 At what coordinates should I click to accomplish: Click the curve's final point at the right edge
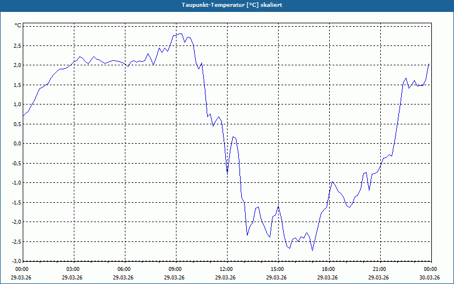[x=429, y=64]
